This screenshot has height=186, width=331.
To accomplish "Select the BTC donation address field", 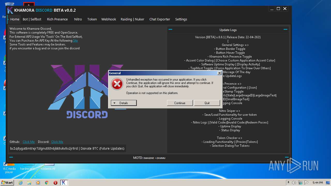I will coord(67,149).
